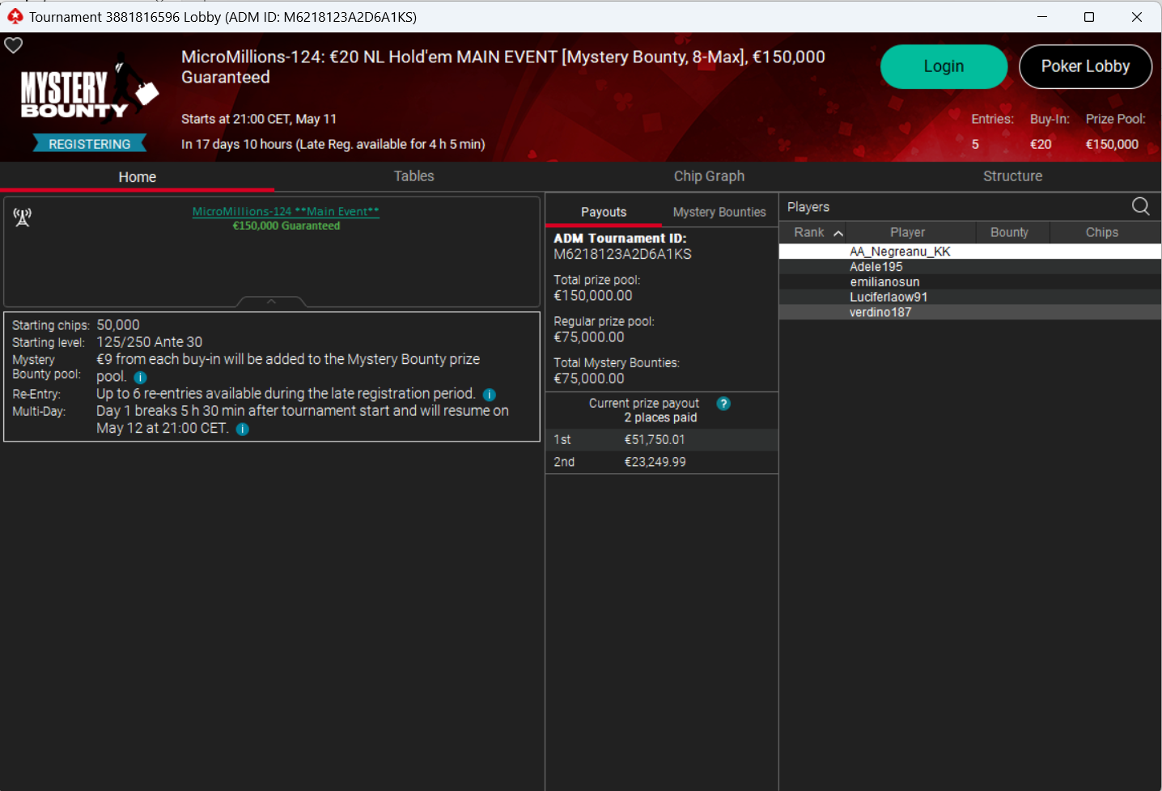Image resolution: width=1162 pixels, height=791 pixels.
Task: Show info icon for Re-Entry rule
Action: [490, 395]
